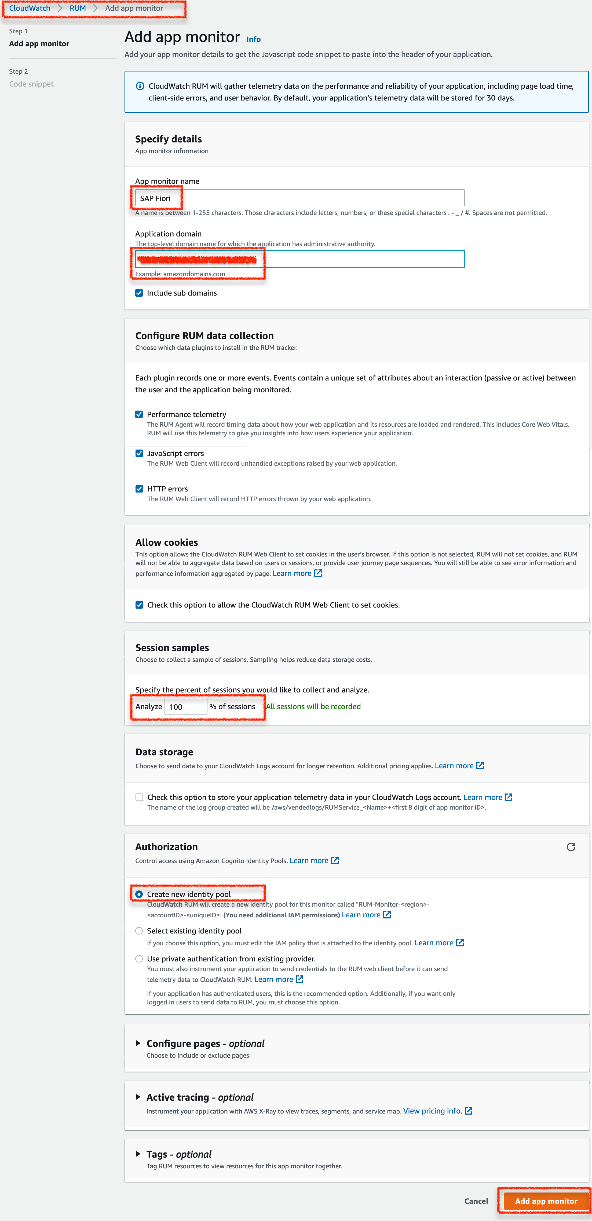Enable storing telemetry in CloudWatch Logs
Image resolution: width=592 pixels, height=1221 pixels.
pos(139,797)
